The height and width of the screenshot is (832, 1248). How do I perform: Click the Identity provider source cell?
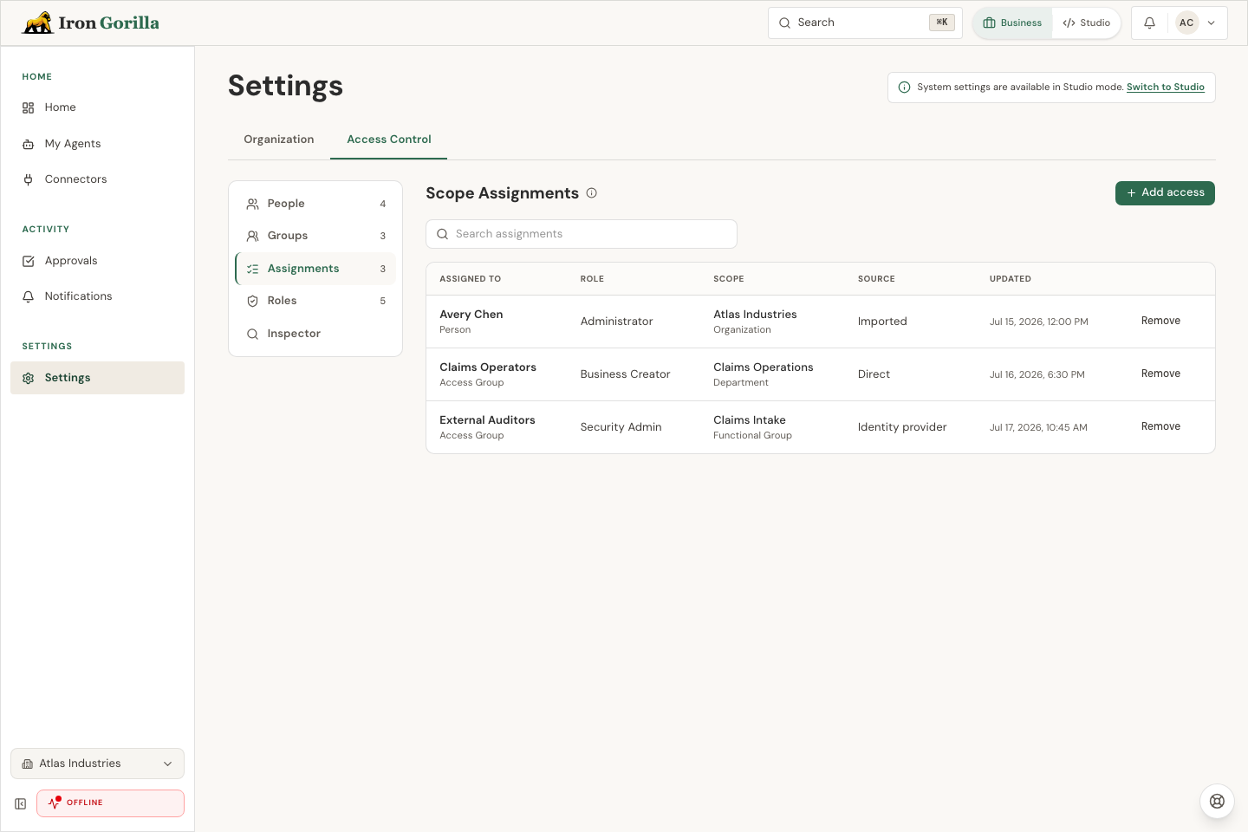click(x=902, y=427)
